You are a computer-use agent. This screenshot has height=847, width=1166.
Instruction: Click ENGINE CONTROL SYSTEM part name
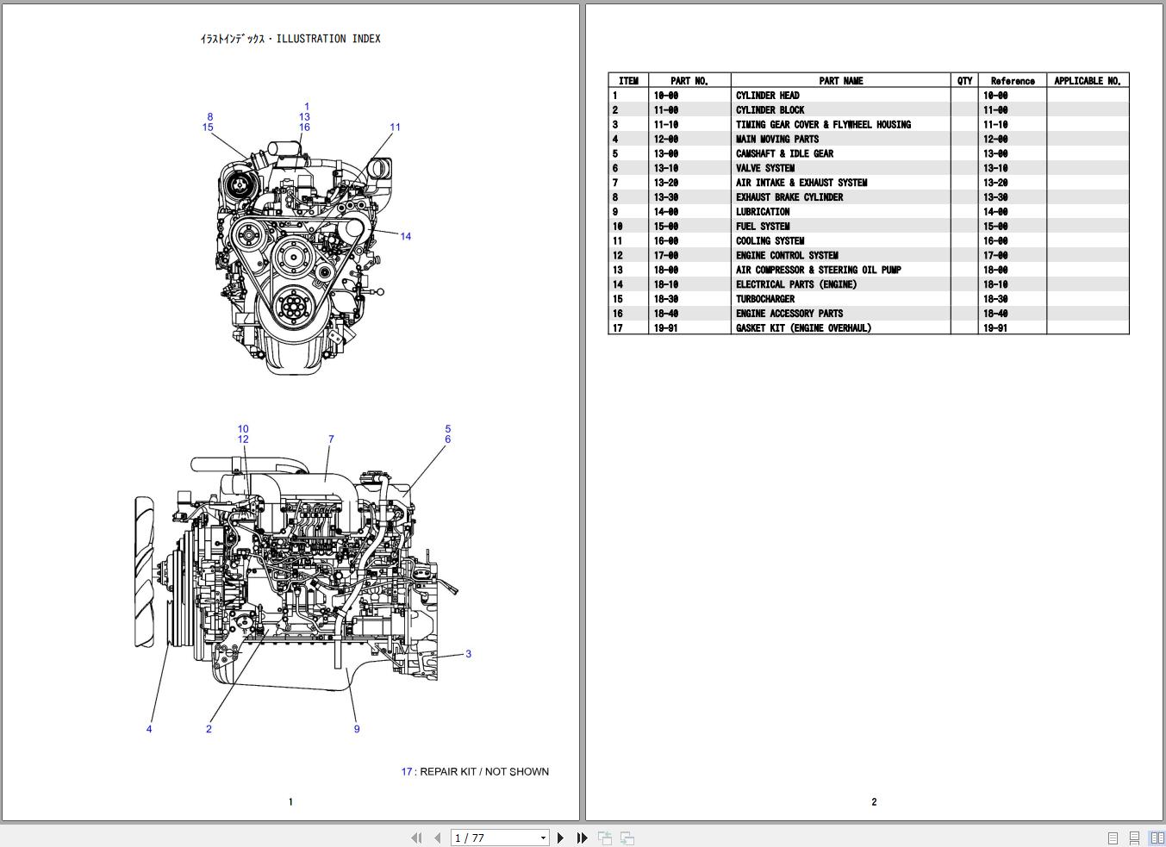pyautogui.click(x=787, y=255)
